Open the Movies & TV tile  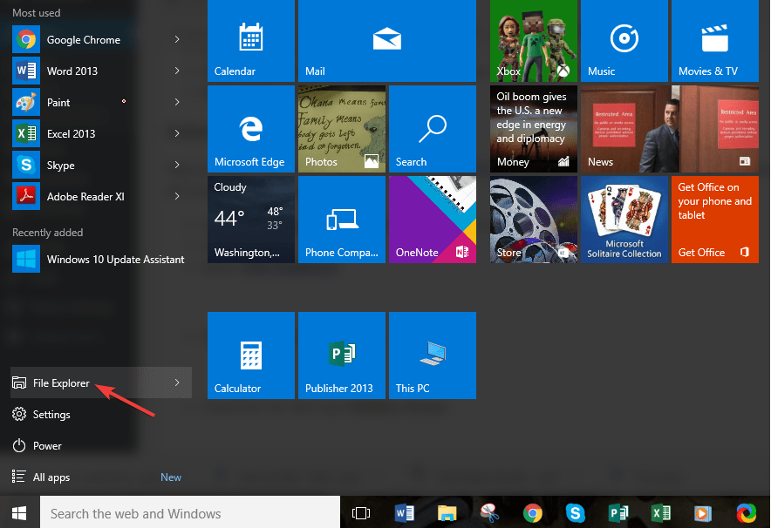[715, 41]
